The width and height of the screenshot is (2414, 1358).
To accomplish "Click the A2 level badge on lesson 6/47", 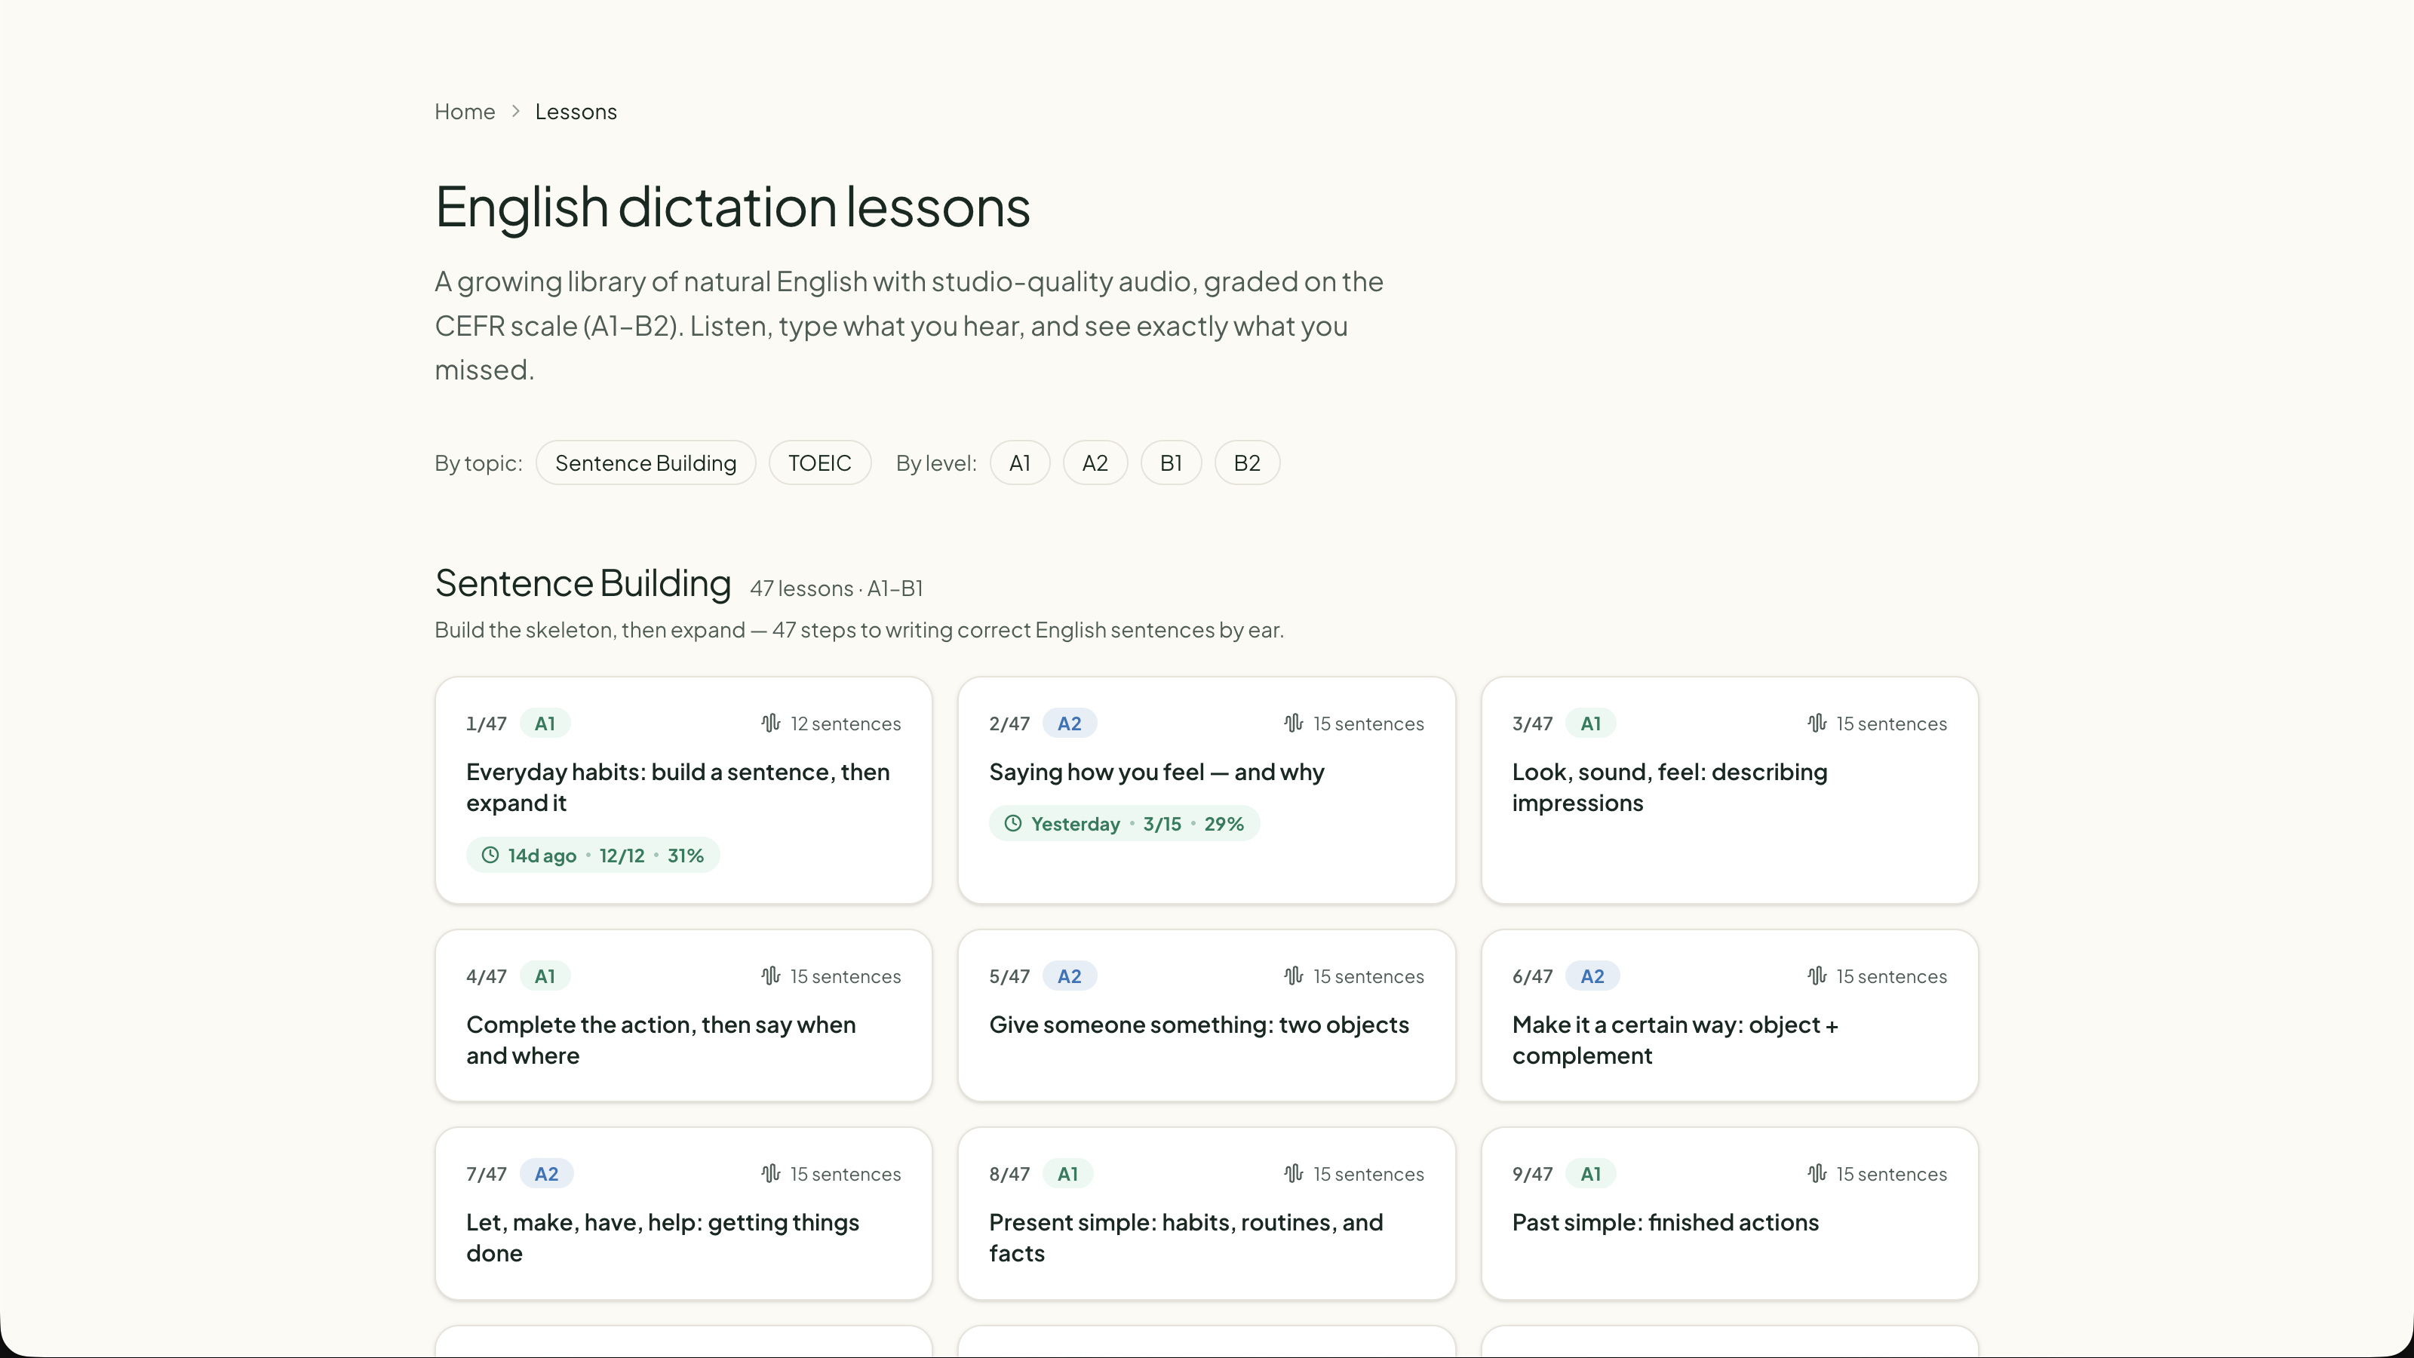I will 1592,975.
